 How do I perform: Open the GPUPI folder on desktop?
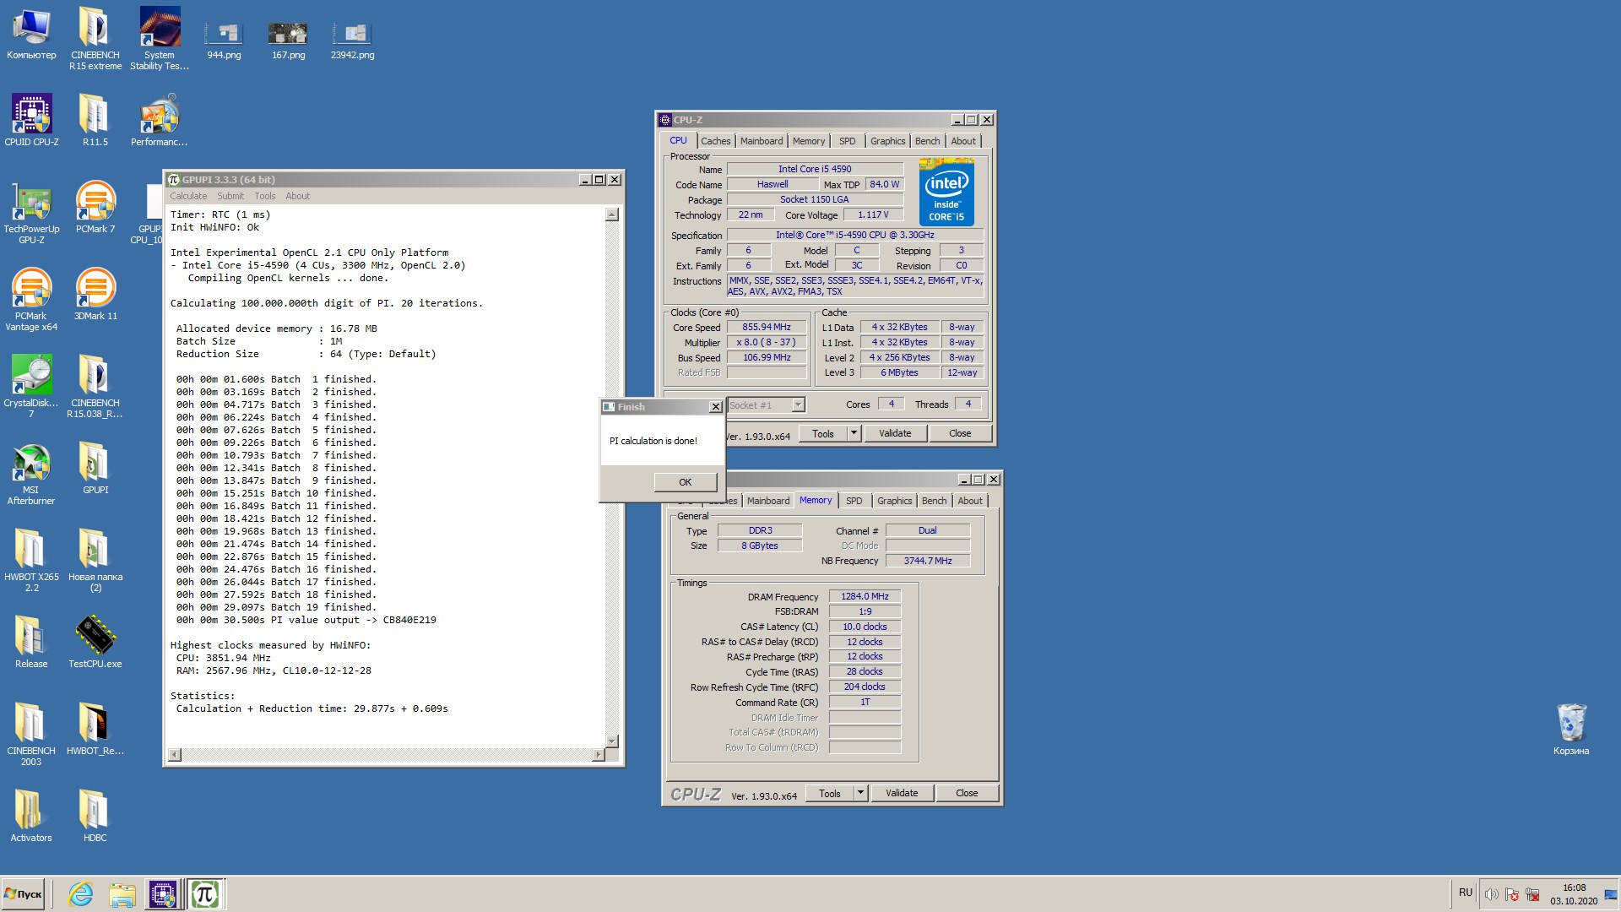coord(95,469)
